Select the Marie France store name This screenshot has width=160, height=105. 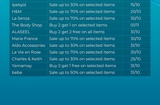25,39
